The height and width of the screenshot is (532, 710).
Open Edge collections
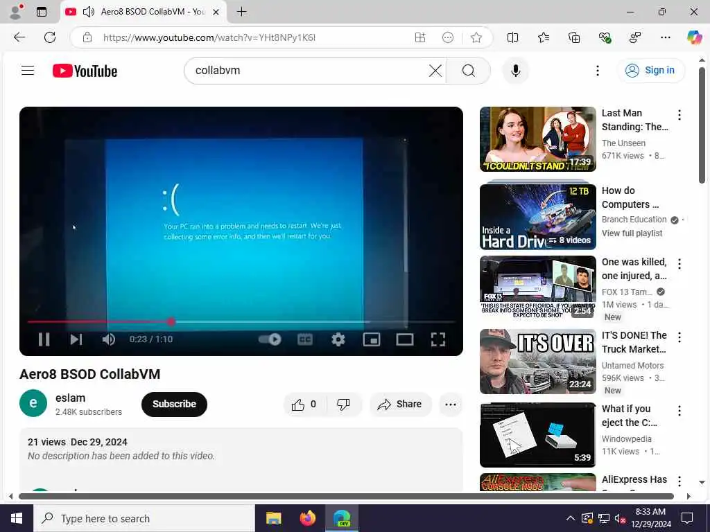[x=574, y=37]
